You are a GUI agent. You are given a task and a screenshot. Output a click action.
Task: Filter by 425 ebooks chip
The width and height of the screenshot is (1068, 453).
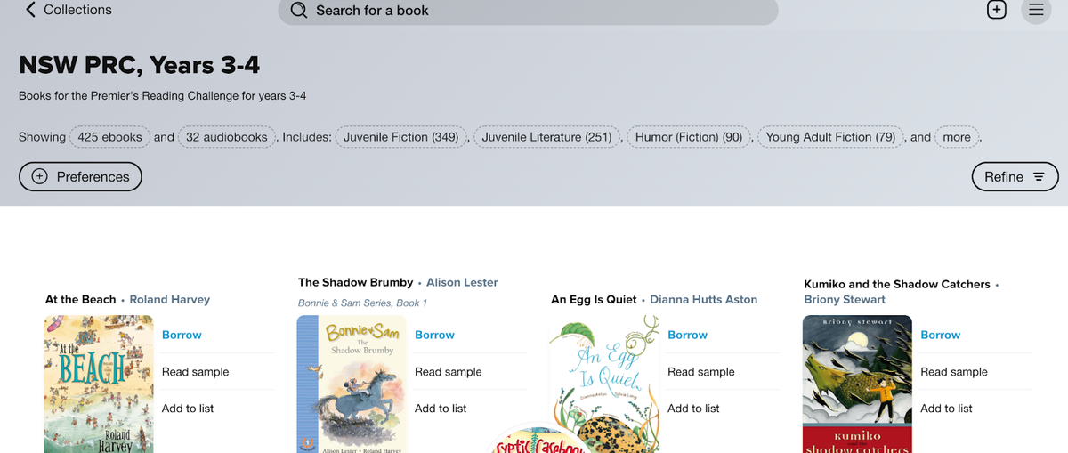coord(109,137)
